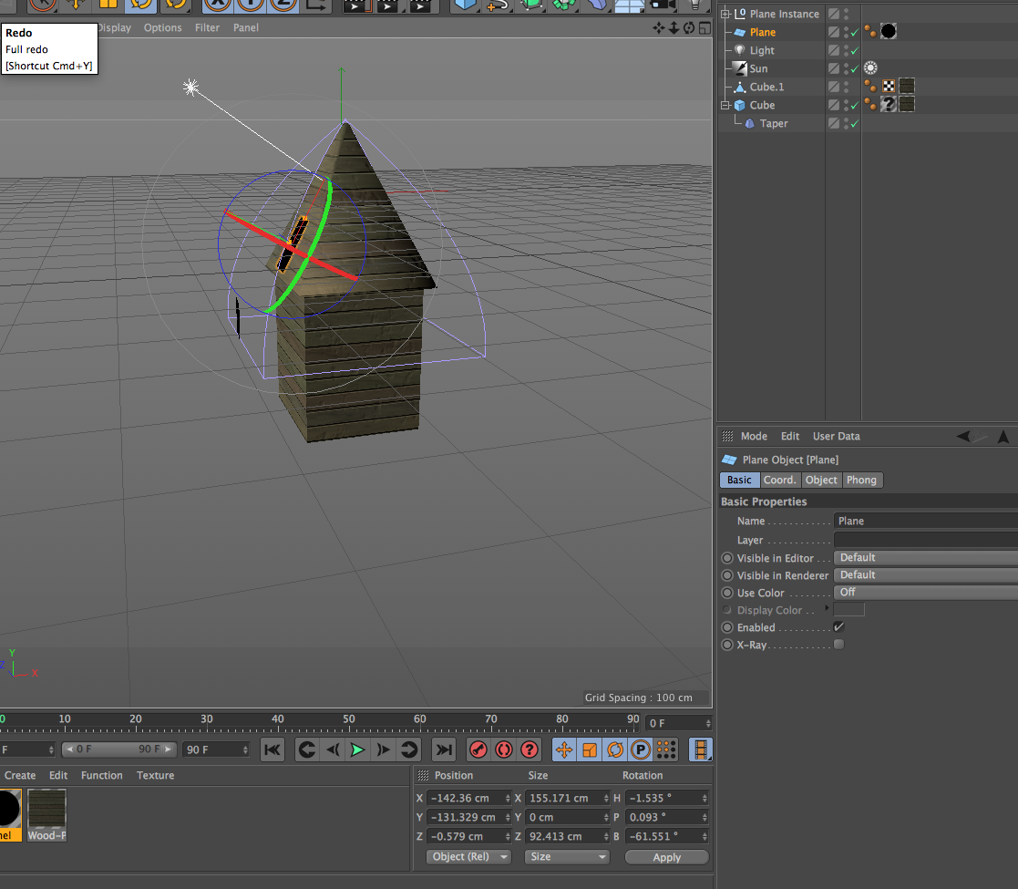
Task: Click the Apply button
Action: 666,857
